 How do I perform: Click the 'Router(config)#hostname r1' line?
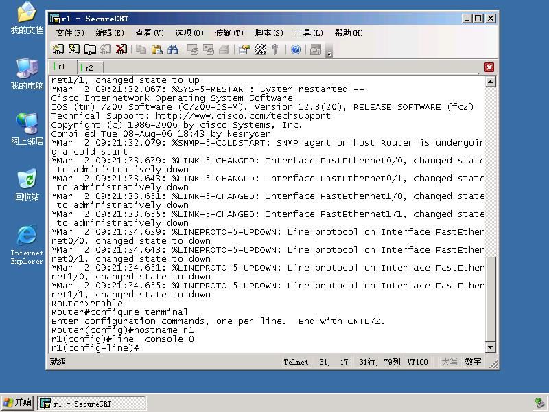[122, 330]
